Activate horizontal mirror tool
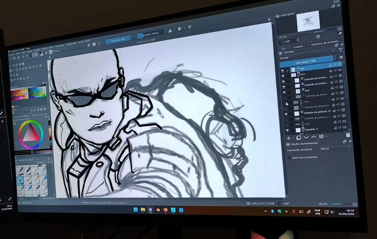 (170, 31)
